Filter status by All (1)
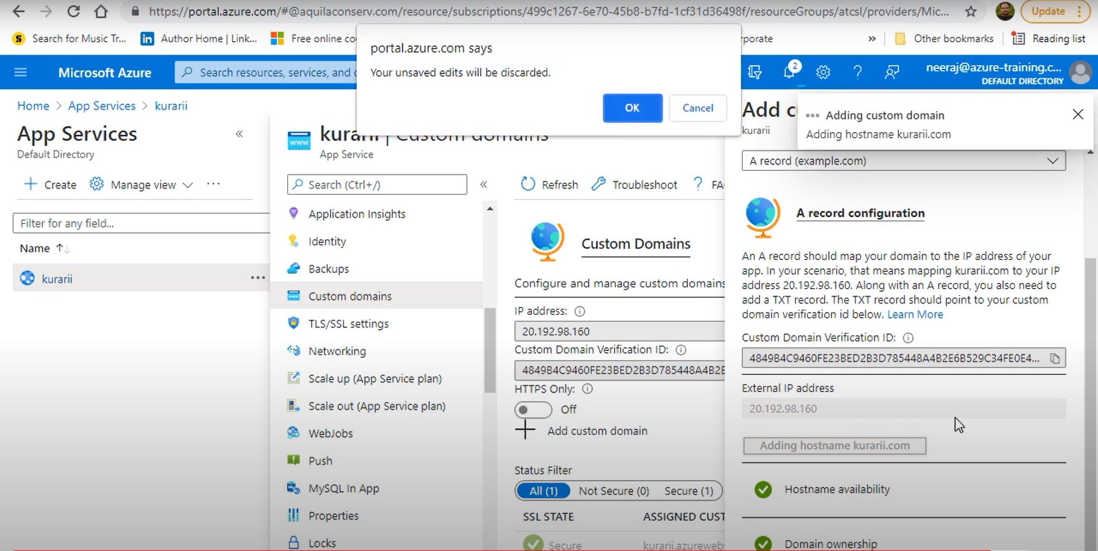 click(x=543, y=491)
